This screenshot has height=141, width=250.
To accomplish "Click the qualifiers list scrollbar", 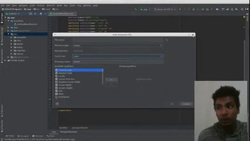I will [x=103, y=76].
